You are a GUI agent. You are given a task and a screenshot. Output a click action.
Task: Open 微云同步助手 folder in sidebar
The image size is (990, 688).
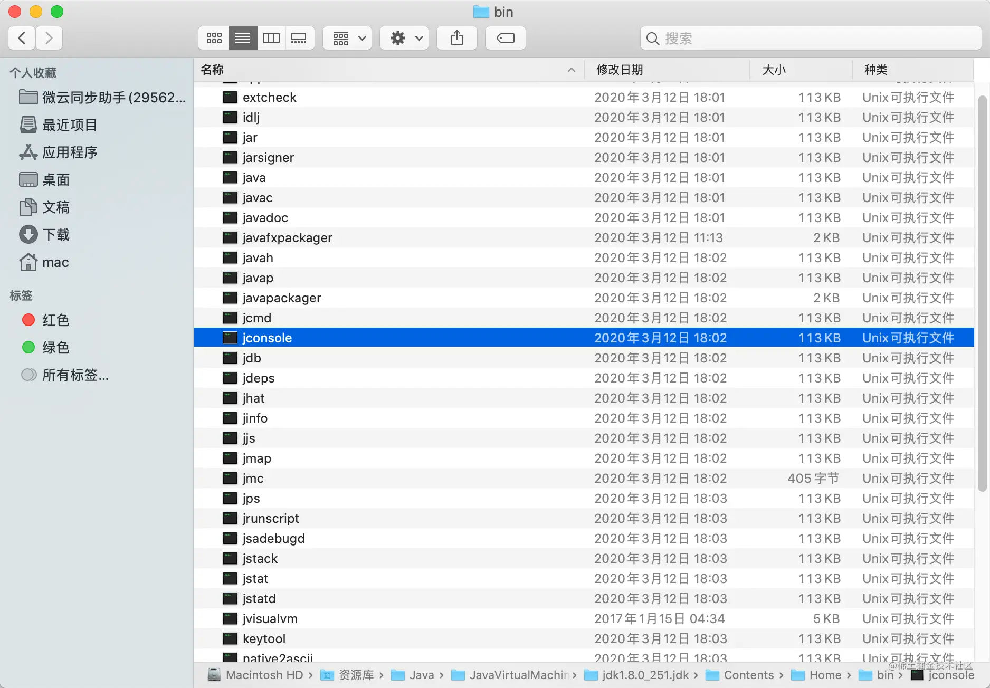(102, 98)
